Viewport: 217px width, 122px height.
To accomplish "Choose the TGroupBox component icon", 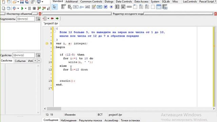I will (135, 7).
